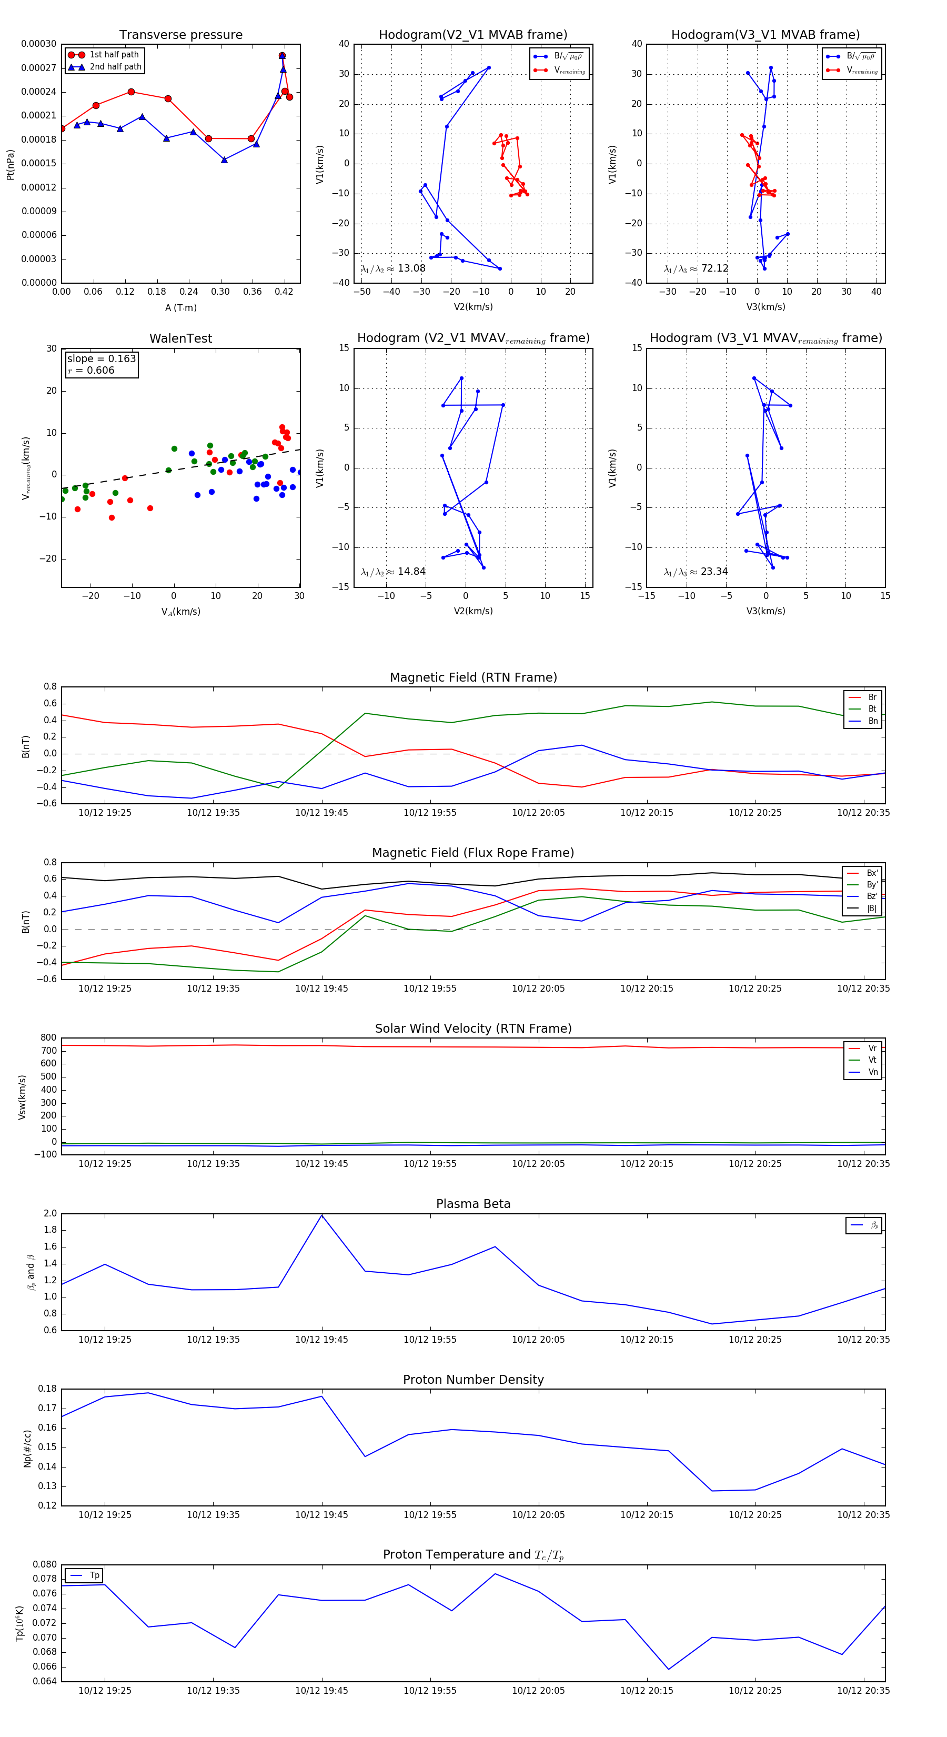Click the "r = 0.606" annotation
Viewport: 947px width, 1737px height.
91,370
